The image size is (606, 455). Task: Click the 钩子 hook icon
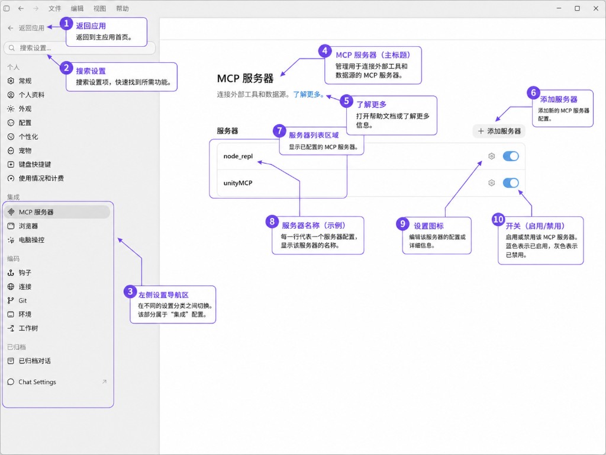tap(11, 273)
